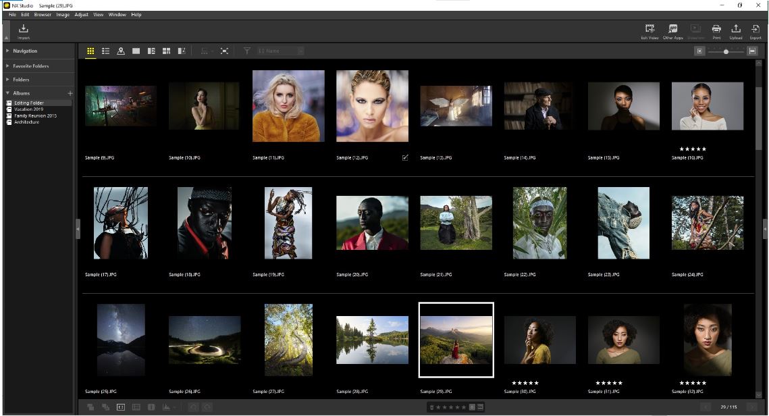The height and width of the screenshot is (416, 769).
Task: Select the Sample (16).JPG thumbnail
Action: (x=707, y=106)
